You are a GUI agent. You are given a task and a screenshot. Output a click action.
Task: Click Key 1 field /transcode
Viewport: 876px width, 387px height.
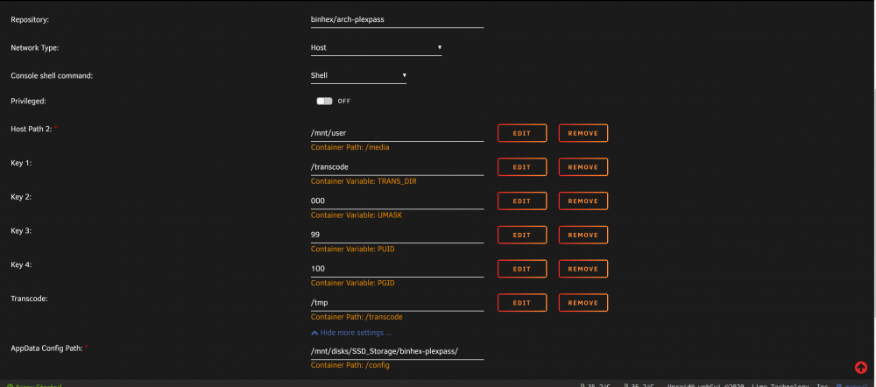397,167
